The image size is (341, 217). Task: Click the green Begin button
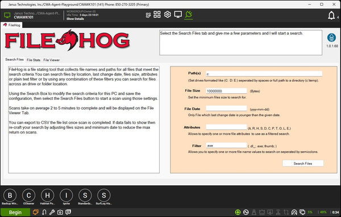[15, 212]
